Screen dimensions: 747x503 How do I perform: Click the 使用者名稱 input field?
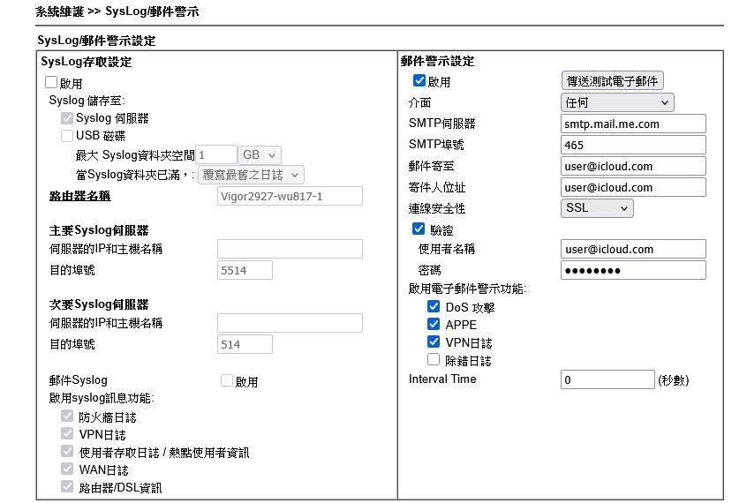(633, 249)
